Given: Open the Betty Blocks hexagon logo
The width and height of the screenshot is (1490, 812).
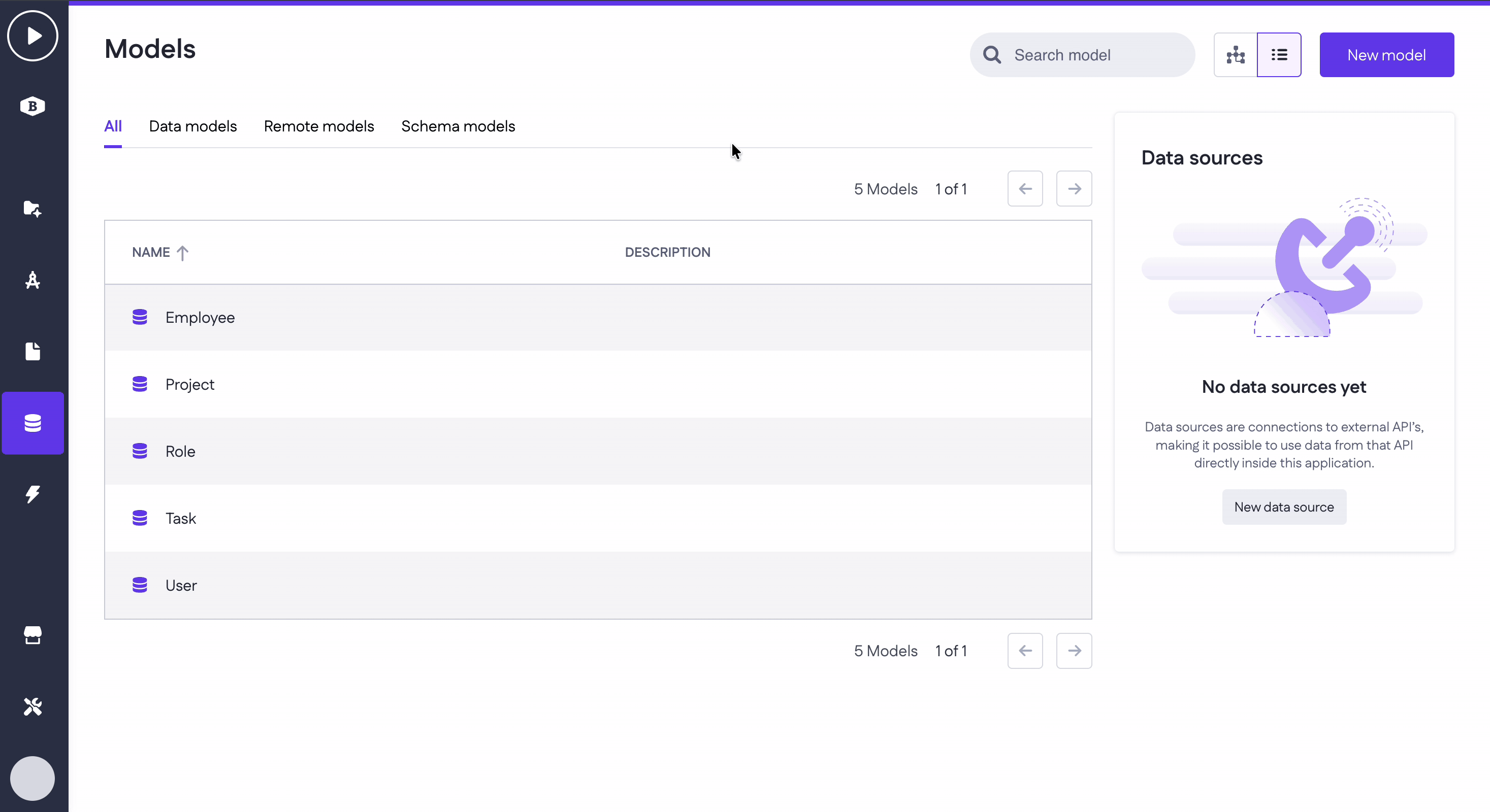Looking at the screenshot, I should click(x=33, y=107).
